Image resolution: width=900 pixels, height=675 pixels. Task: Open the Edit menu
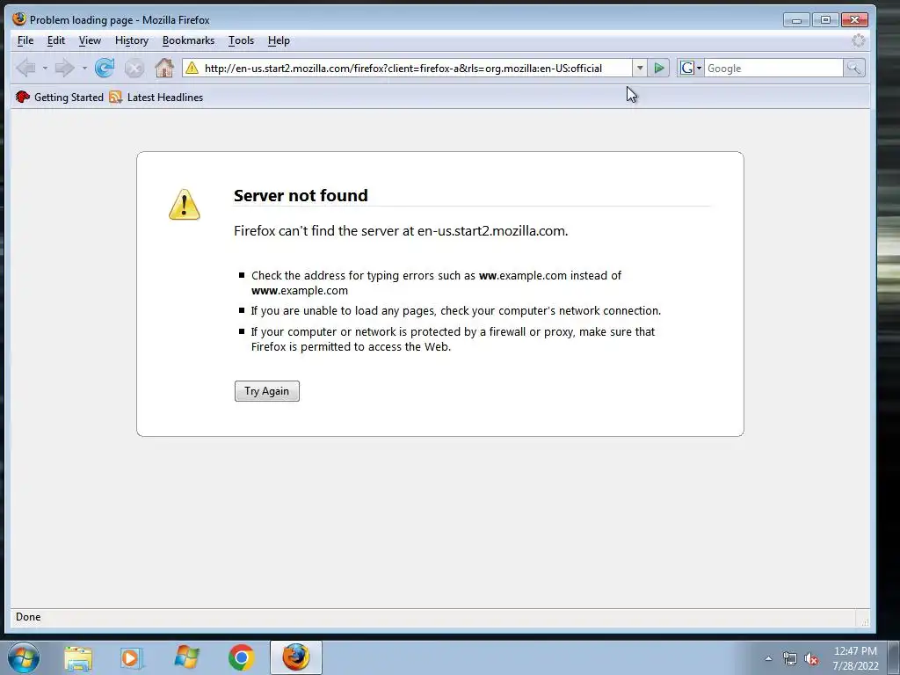[x=55, y=40]
